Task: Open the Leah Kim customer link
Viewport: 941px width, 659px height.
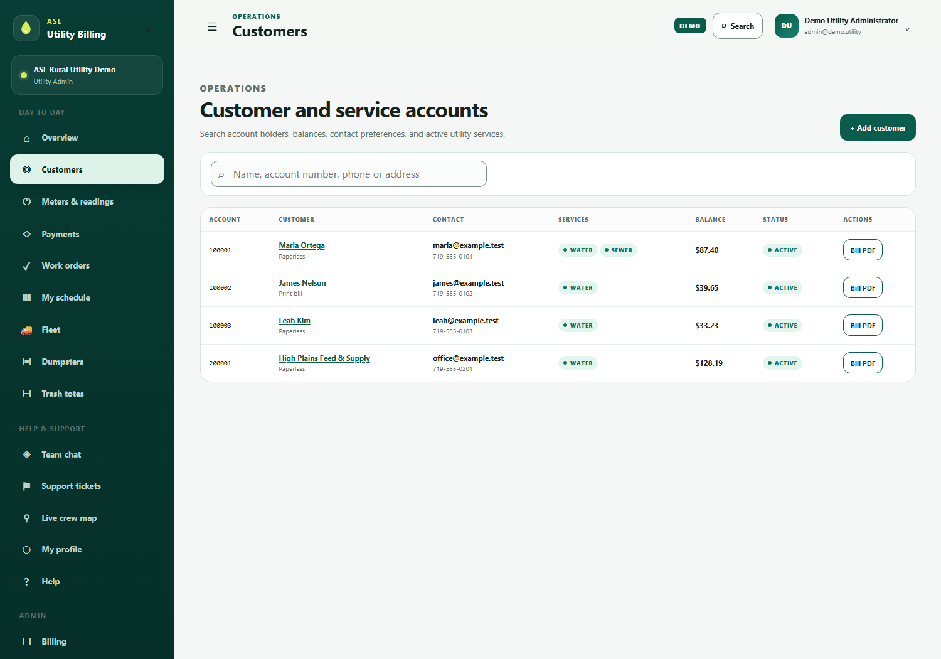Action: (294, 321)
